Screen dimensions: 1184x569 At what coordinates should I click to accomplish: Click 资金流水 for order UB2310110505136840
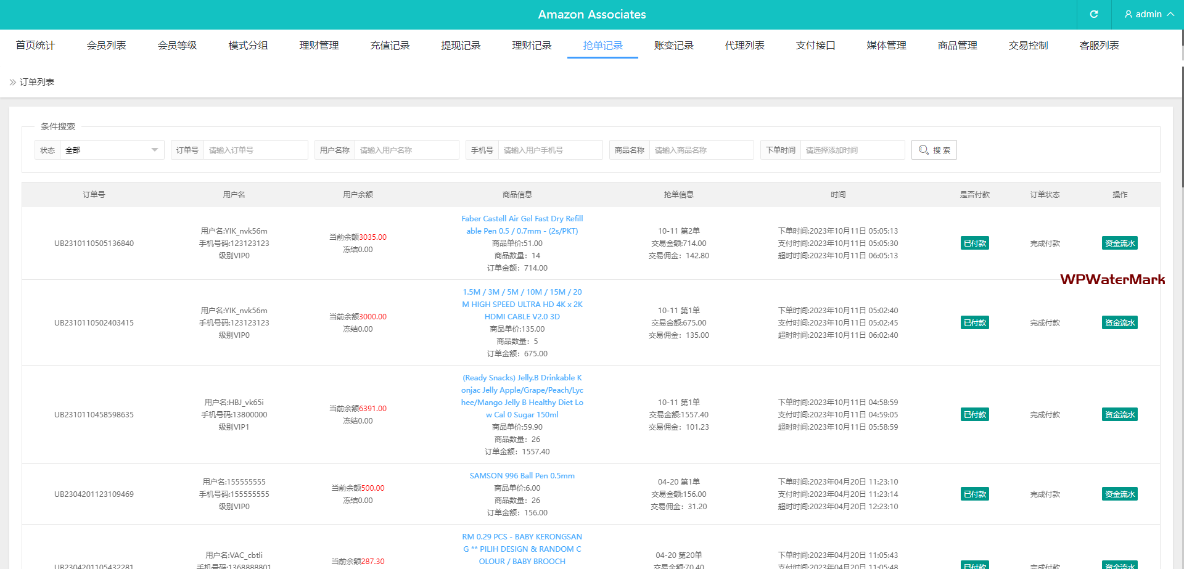1119,243
